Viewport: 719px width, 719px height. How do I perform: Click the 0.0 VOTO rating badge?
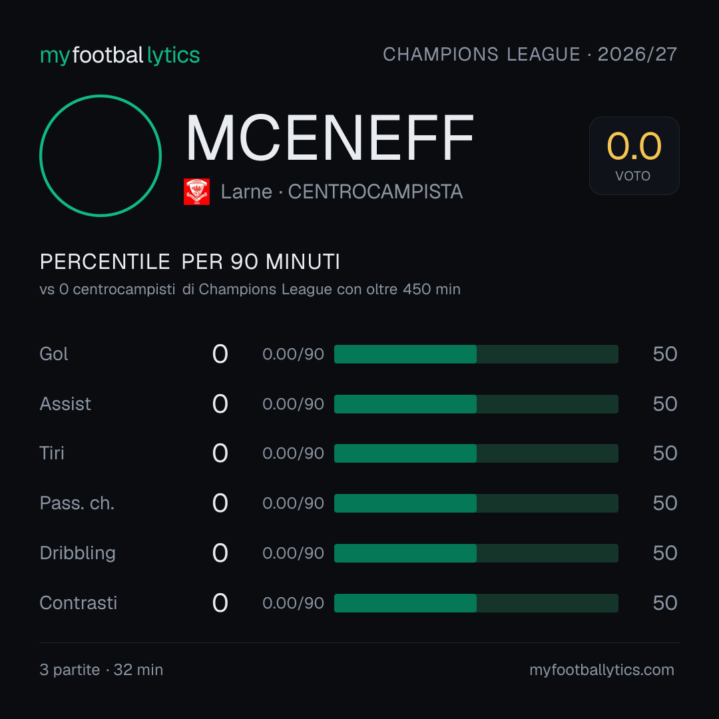point(634,155)
